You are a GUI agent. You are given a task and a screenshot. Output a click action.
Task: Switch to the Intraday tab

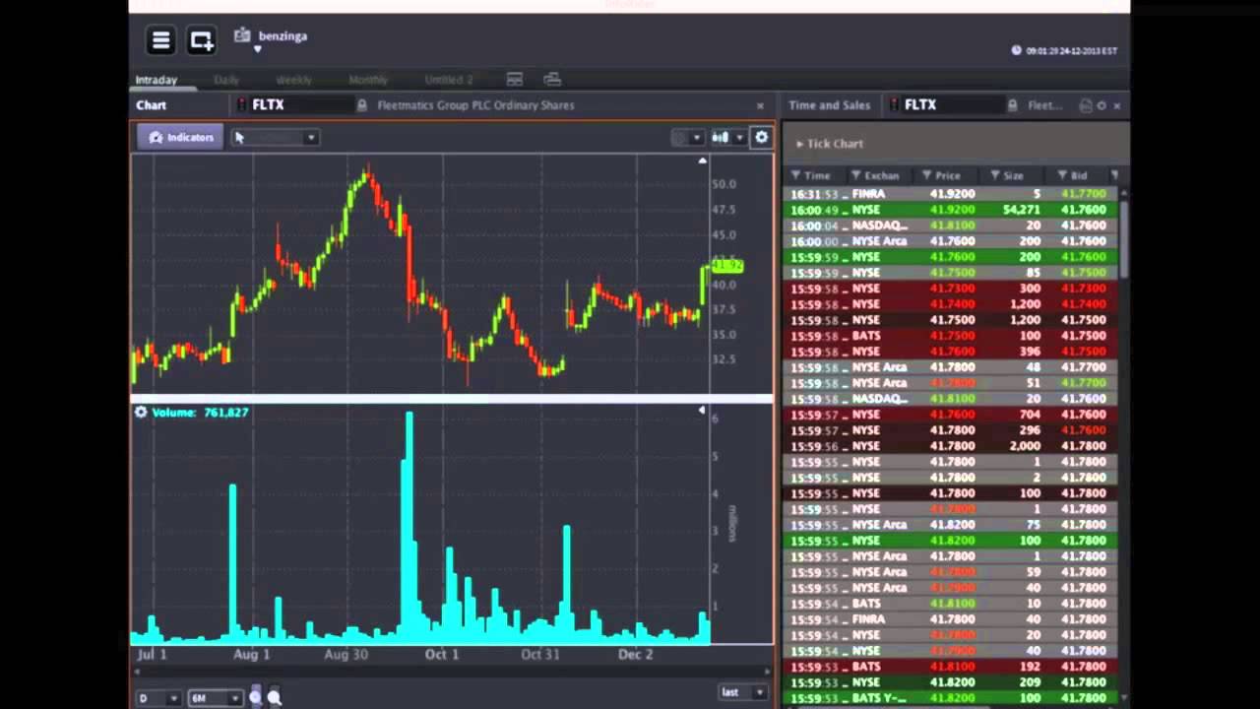click(156, 80)
